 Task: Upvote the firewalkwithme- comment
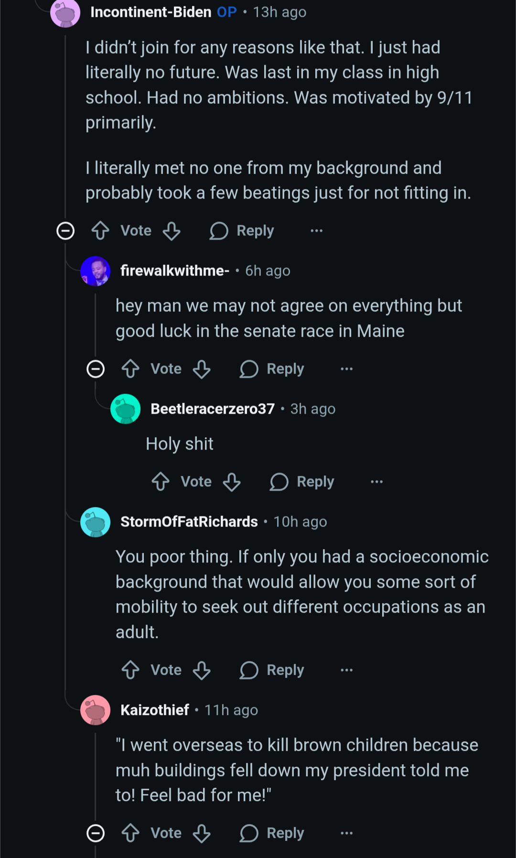click(x=130, y=369)
